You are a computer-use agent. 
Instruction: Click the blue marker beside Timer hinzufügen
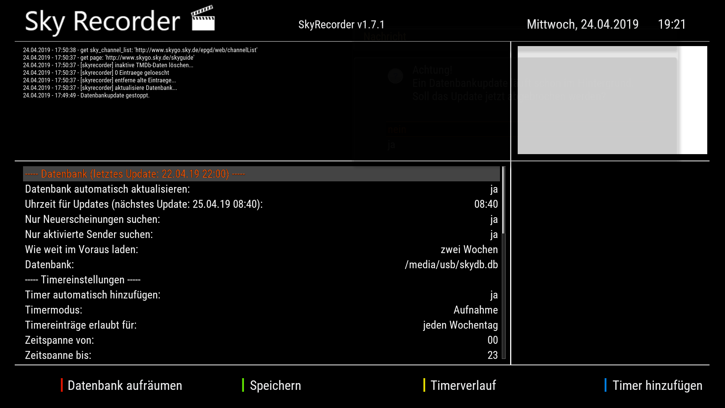605,385
